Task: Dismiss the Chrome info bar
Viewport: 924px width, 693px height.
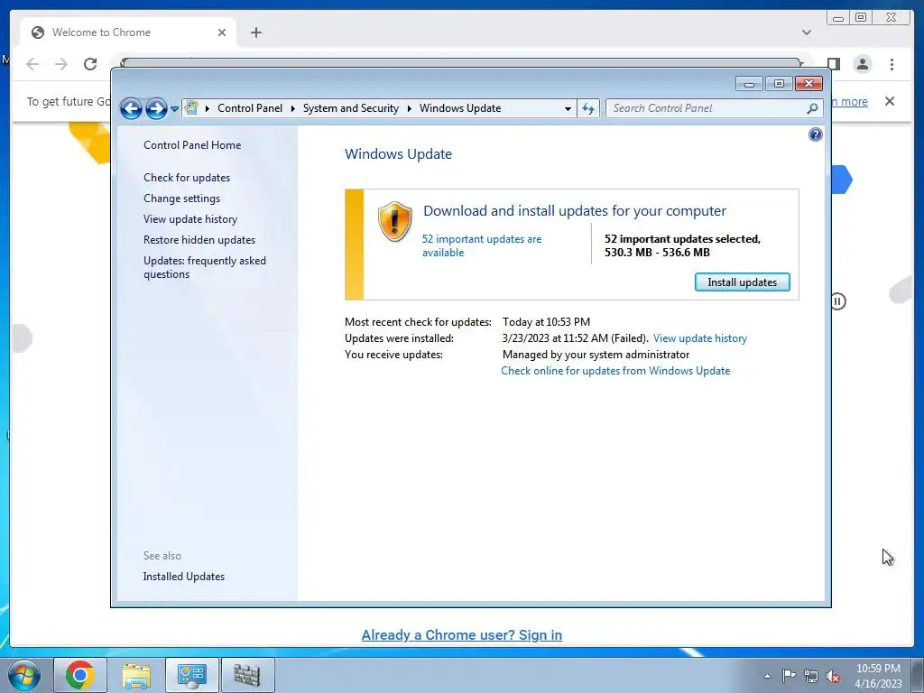Action: tap(889, 101)
